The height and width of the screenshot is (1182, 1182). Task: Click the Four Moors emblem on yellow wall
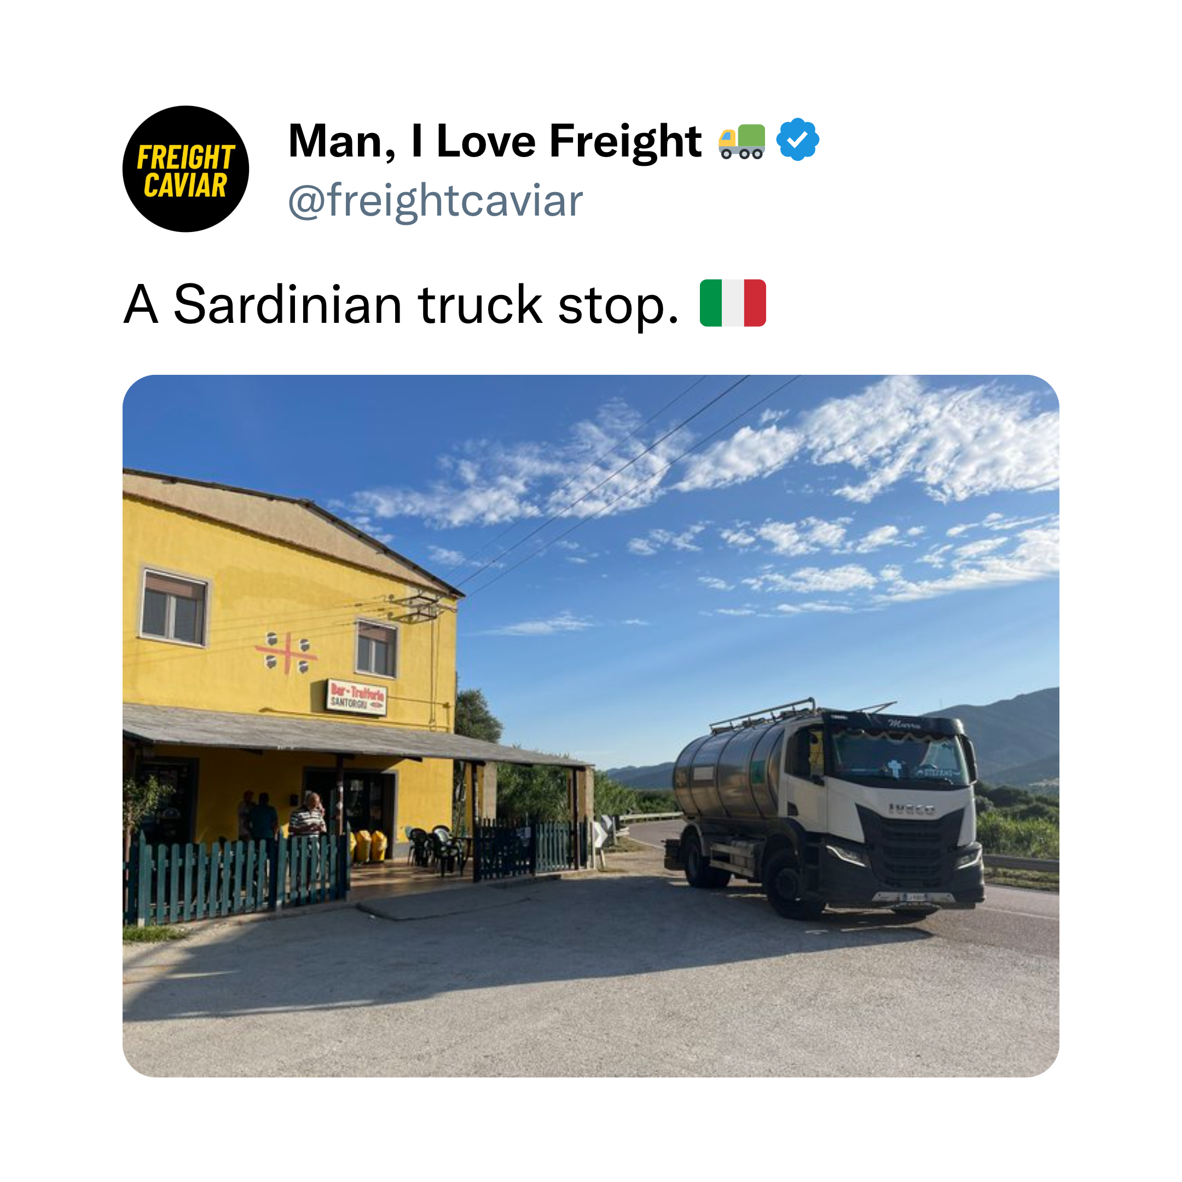pyautogui.click(x=286, y=653)
